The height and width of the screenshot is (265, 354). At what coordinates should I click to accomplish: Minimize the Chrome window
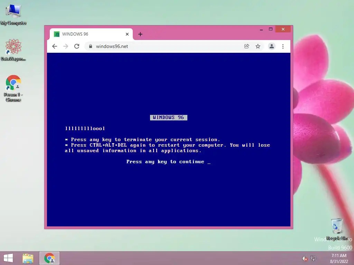point(261,29)
